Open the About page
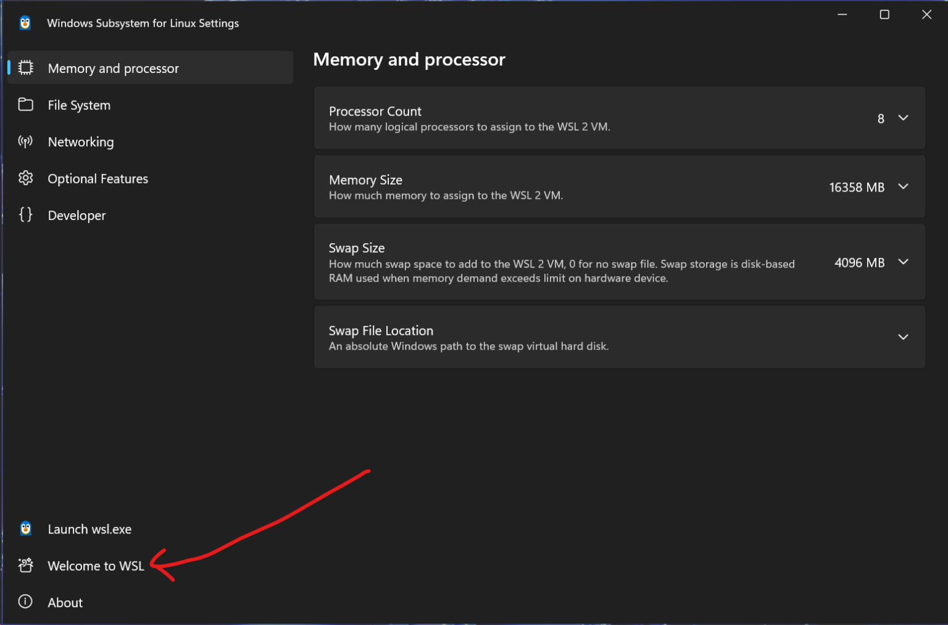Screen dimensions: 948x625 [x=65, y=602]
